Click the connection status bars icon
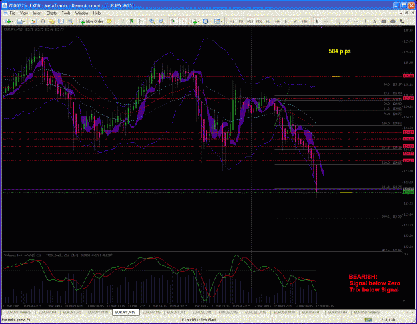Viewport: 417px width, 324px height. pyautogui.click(x=368, y=320)
